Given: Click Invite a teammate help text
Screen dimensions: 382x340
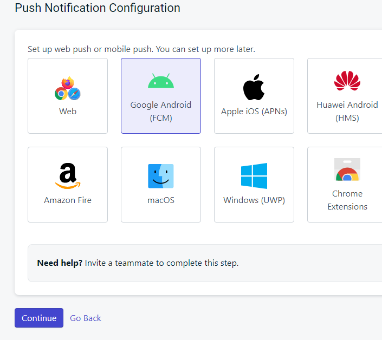Looking at the screenshot, I should coord(161,263).
